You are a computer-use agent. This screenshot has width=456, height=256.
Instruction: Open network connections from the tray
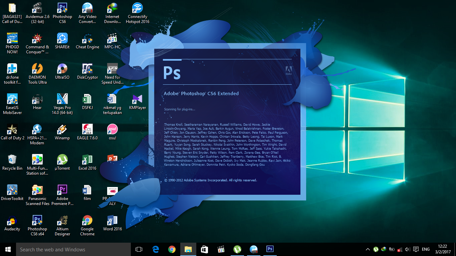(x=400, y=249)
